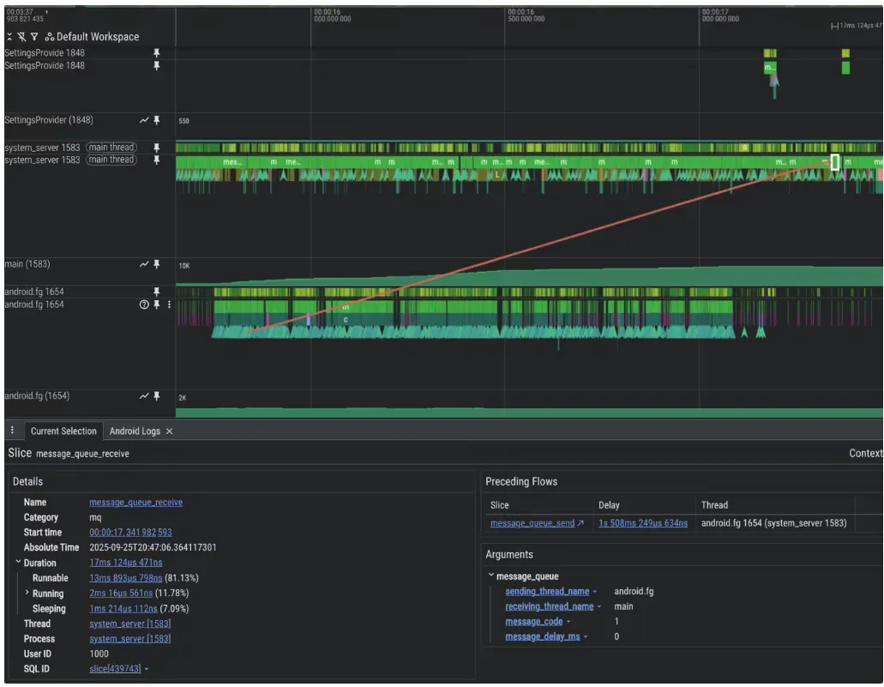Click the Delay column header in Preceding Flows
This screenshot has height=687, width=884.
click(609, 505)
